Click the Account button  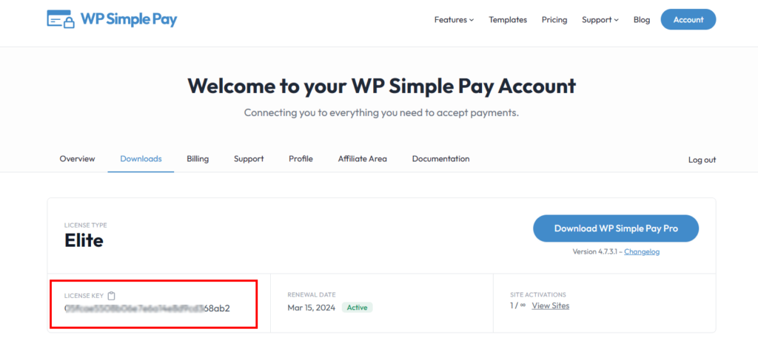688,20
